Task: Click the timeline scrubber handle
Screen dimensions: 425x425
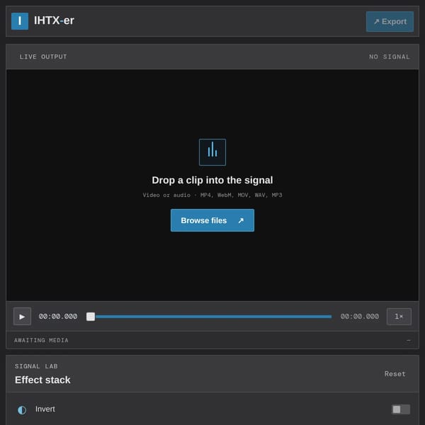Action: point(91,317)
